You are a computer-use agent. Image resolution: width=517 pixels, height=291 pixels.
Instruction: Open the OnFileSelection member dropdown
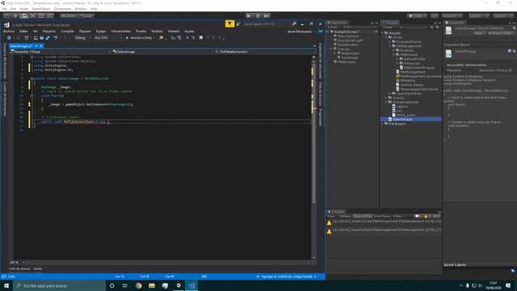[266, 52]
